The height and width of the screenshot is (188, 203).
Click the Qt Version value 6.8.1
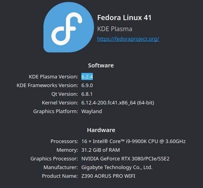[x=87, y=94]
